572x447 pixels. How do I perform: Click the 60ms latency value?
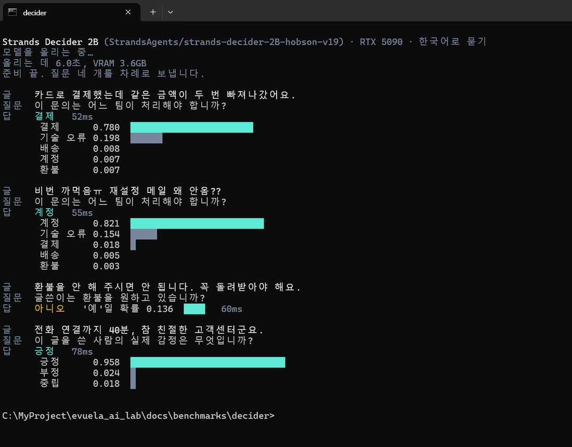pos(231,309)
